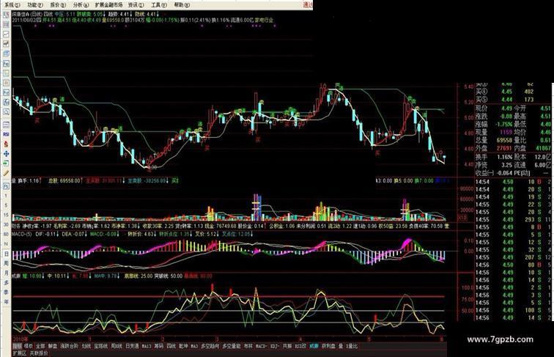Select the 涨跌台阶 indicator tab
Image resolution: width=554 pixels, height=357 pixels.
coord(69,346)
